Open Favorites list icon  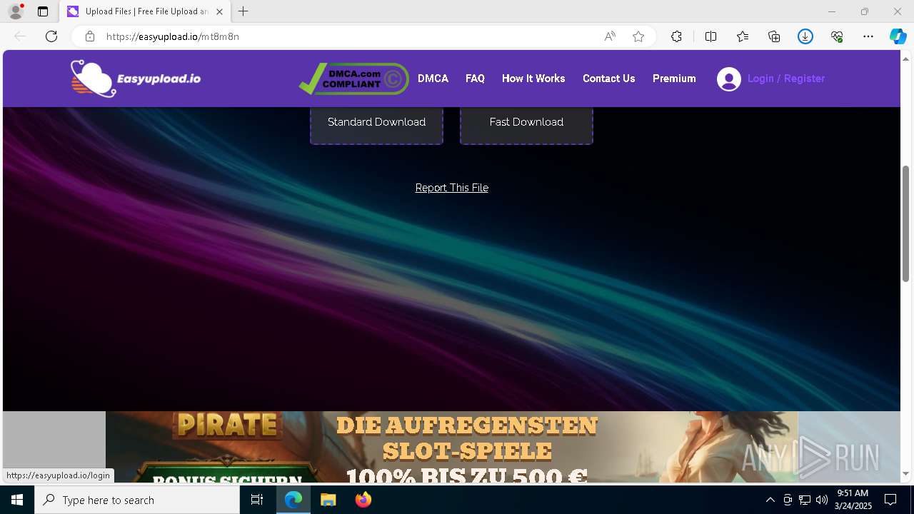(x=743, y=36)
